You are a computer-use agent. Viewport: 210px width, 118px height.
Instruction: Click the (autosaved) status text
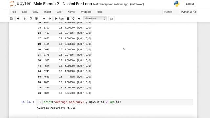137,4
